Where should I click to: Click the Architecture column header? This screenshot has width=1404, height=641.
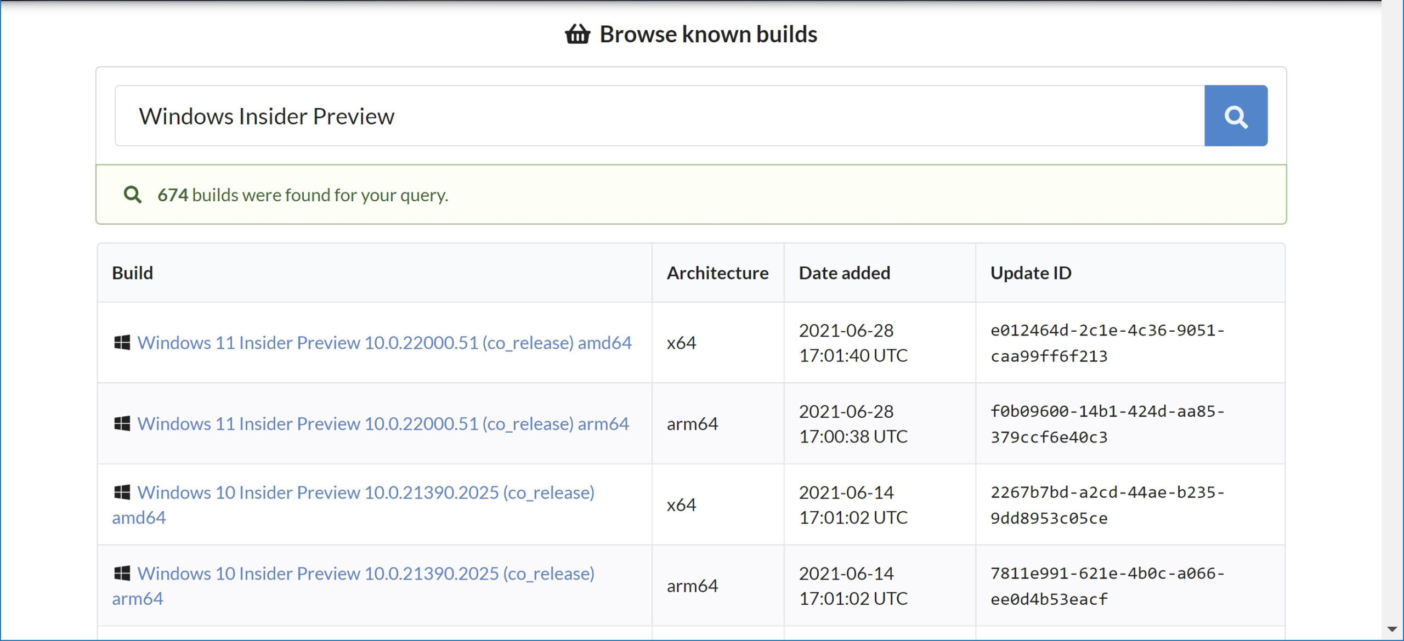(717, 273)
